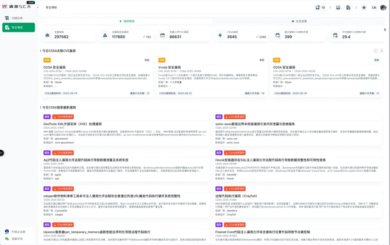Click the 超危 badge above the Crayfish entry

pos(219,189)
